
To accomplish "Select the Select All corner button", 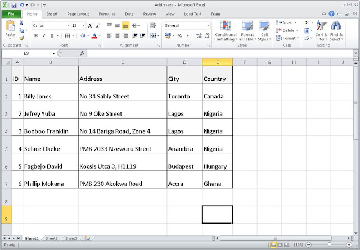I will pyautogui.click(x=7, y=62).
